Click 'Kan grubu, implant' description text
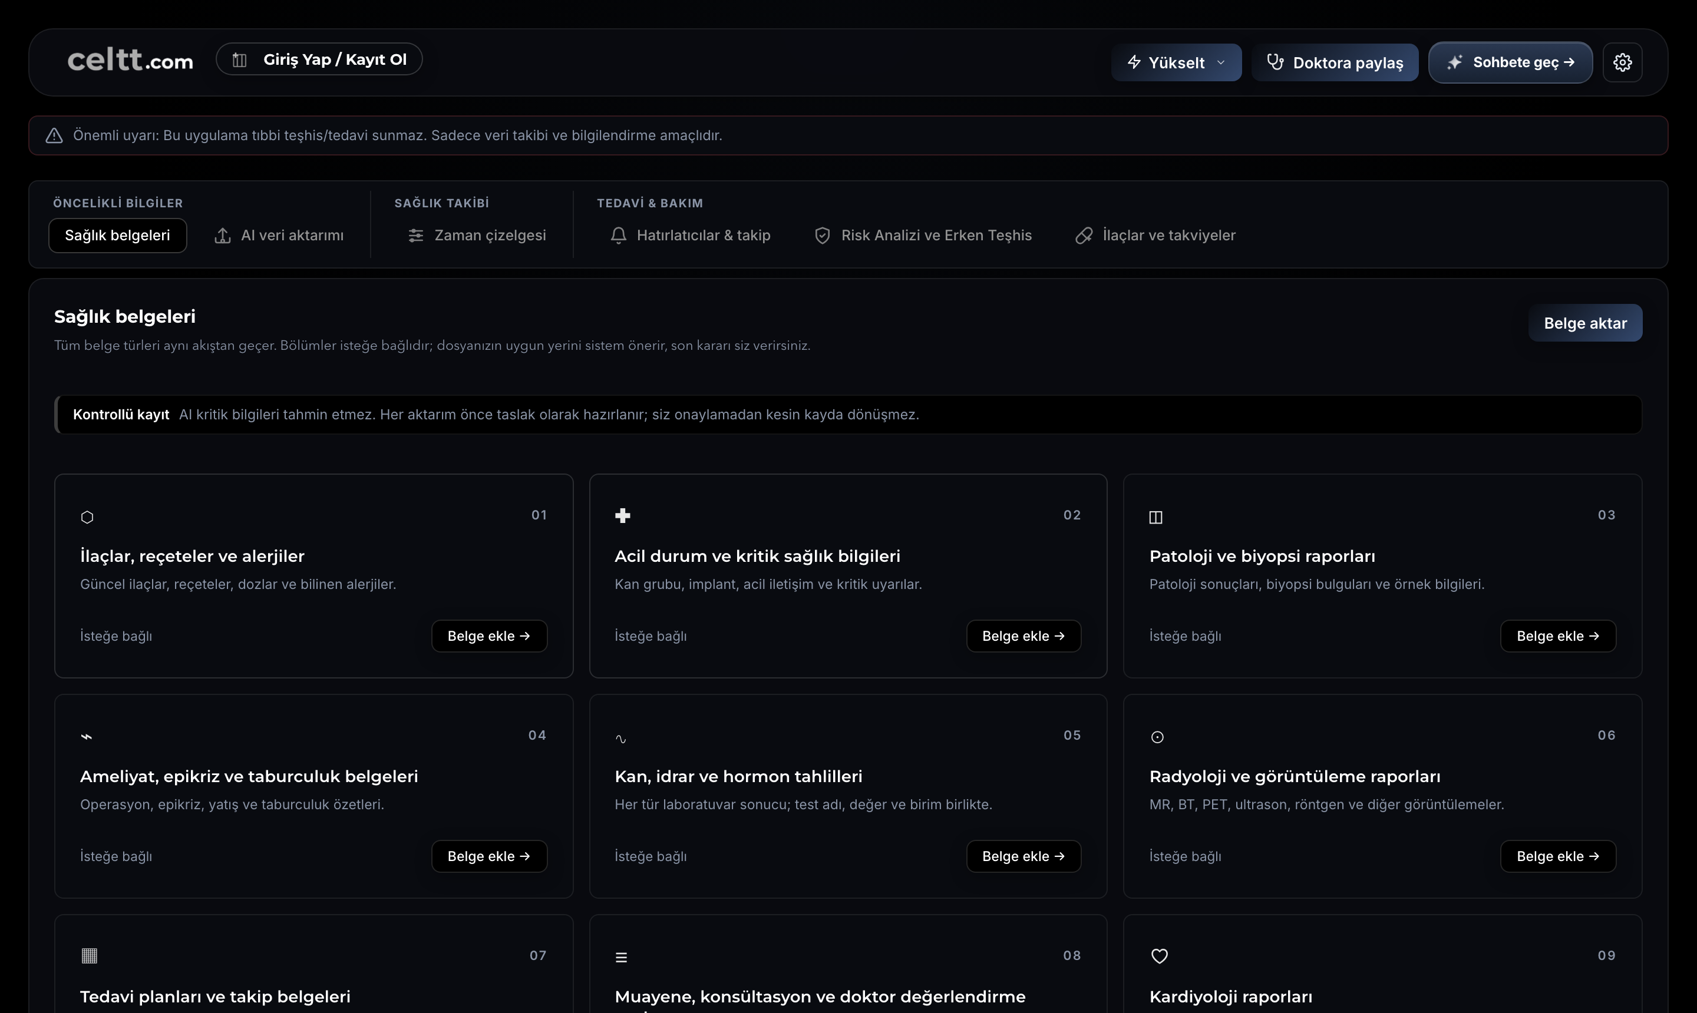 coord(768,584)
